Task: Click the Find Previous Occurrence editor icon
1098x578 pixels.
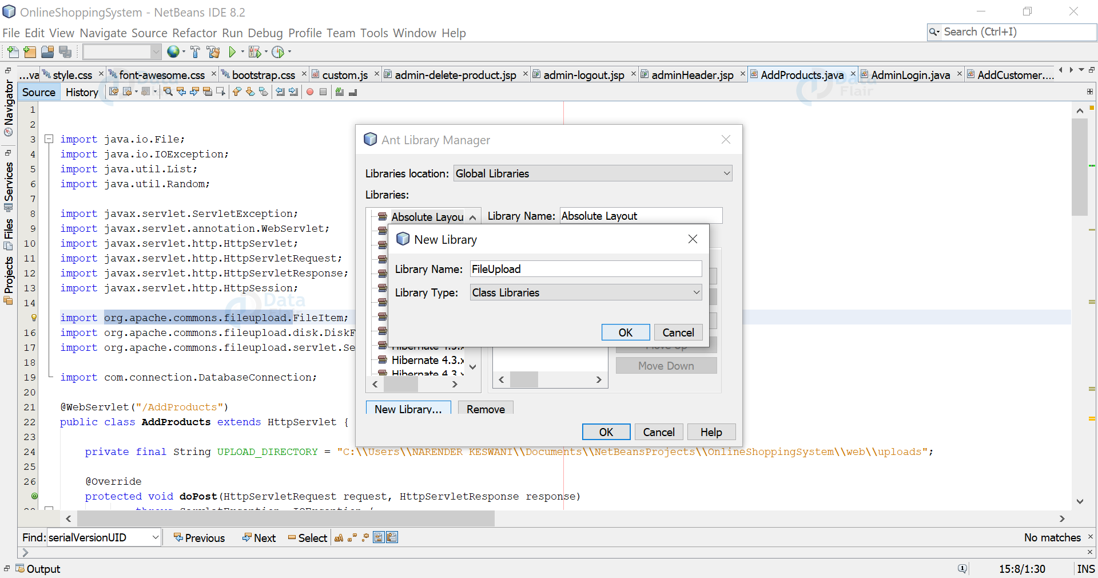Action: 181,92
